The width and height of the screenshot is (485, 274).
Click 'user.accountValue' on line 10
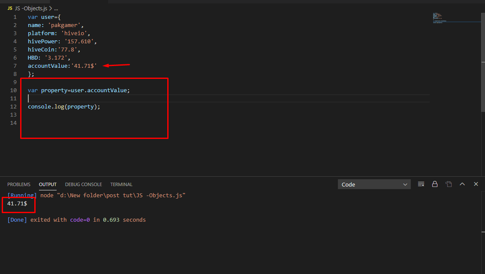pyautogui.click(x=99, y=90)
